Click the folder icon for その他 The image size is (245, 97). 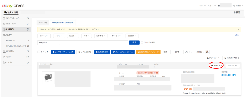click(4, 62)
